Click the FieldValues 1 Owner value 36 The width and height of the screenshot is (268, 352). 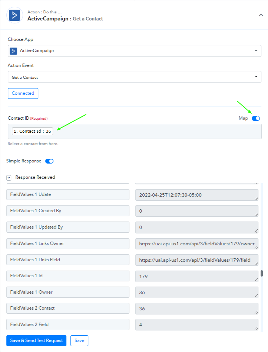(x=196, y=292)
